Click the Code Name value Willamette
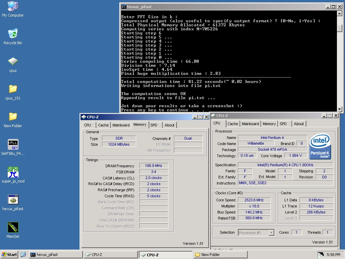Screen dimensions: 345x259 pyautogui.click(x=256, y=143)
